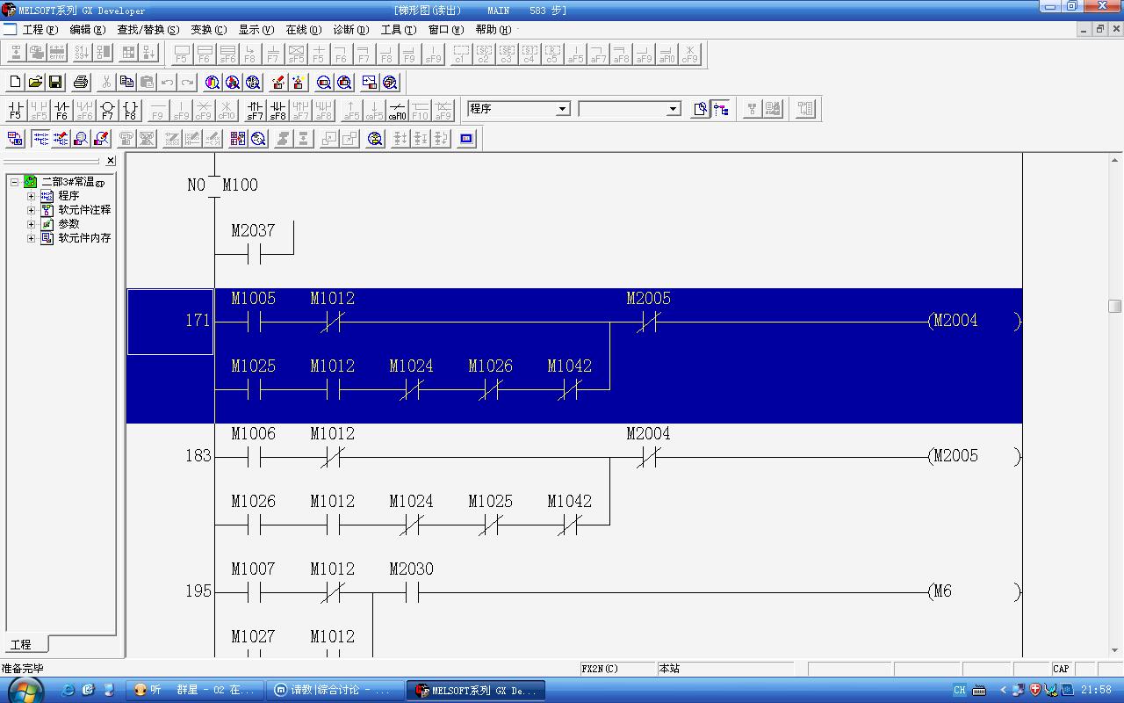Click the Save floppy disk icon
The width and height of the screenshot is (1124, 703).
coord(55,83)
